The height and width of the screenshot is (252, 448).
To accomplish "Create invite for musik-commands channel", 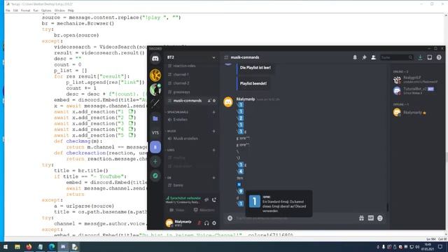I will coord(209,101).
